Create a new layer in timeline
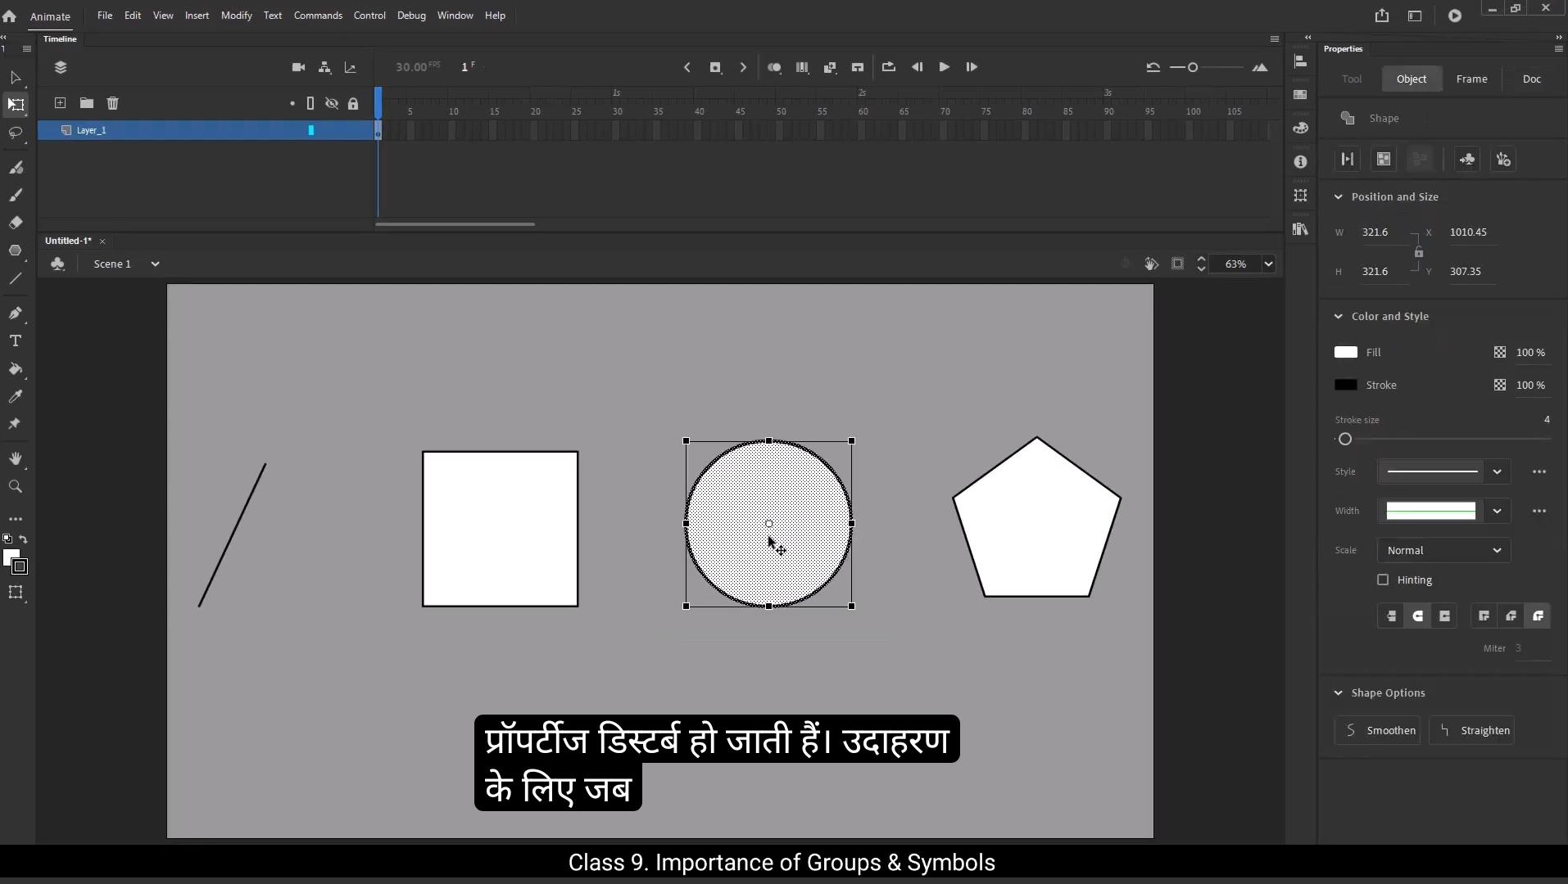This screenshot has width=1568, height=884. click(x=60, y=103)
